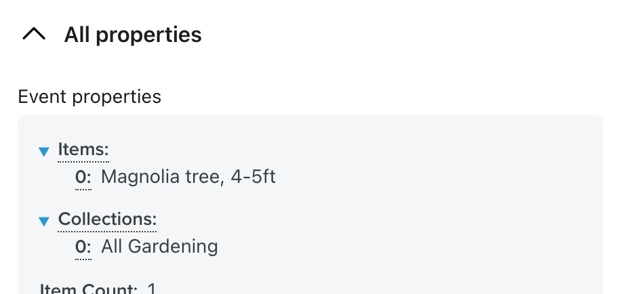Collapse the Items disclosure triangle
This screenshot has height=294, width=629.
(x=44, y=151)
